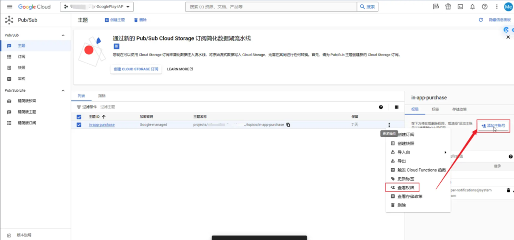Open table help question icon
Image resolution: width=514 pixels, height=240 pixels.
click(x=381, y=107)
